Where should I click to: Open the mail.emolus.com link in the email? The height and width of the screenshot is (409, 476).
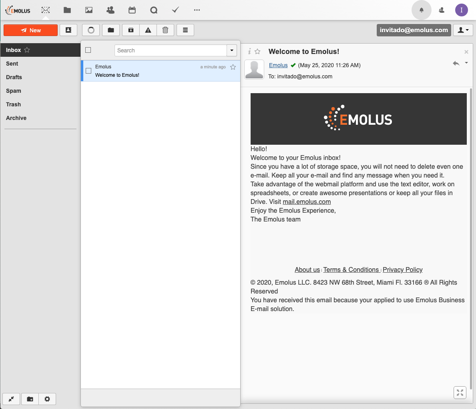coord(307,202)
